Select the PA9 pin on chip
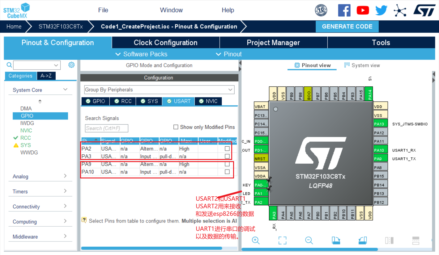Screen dimensions: 439x255 tap(381, 159)
